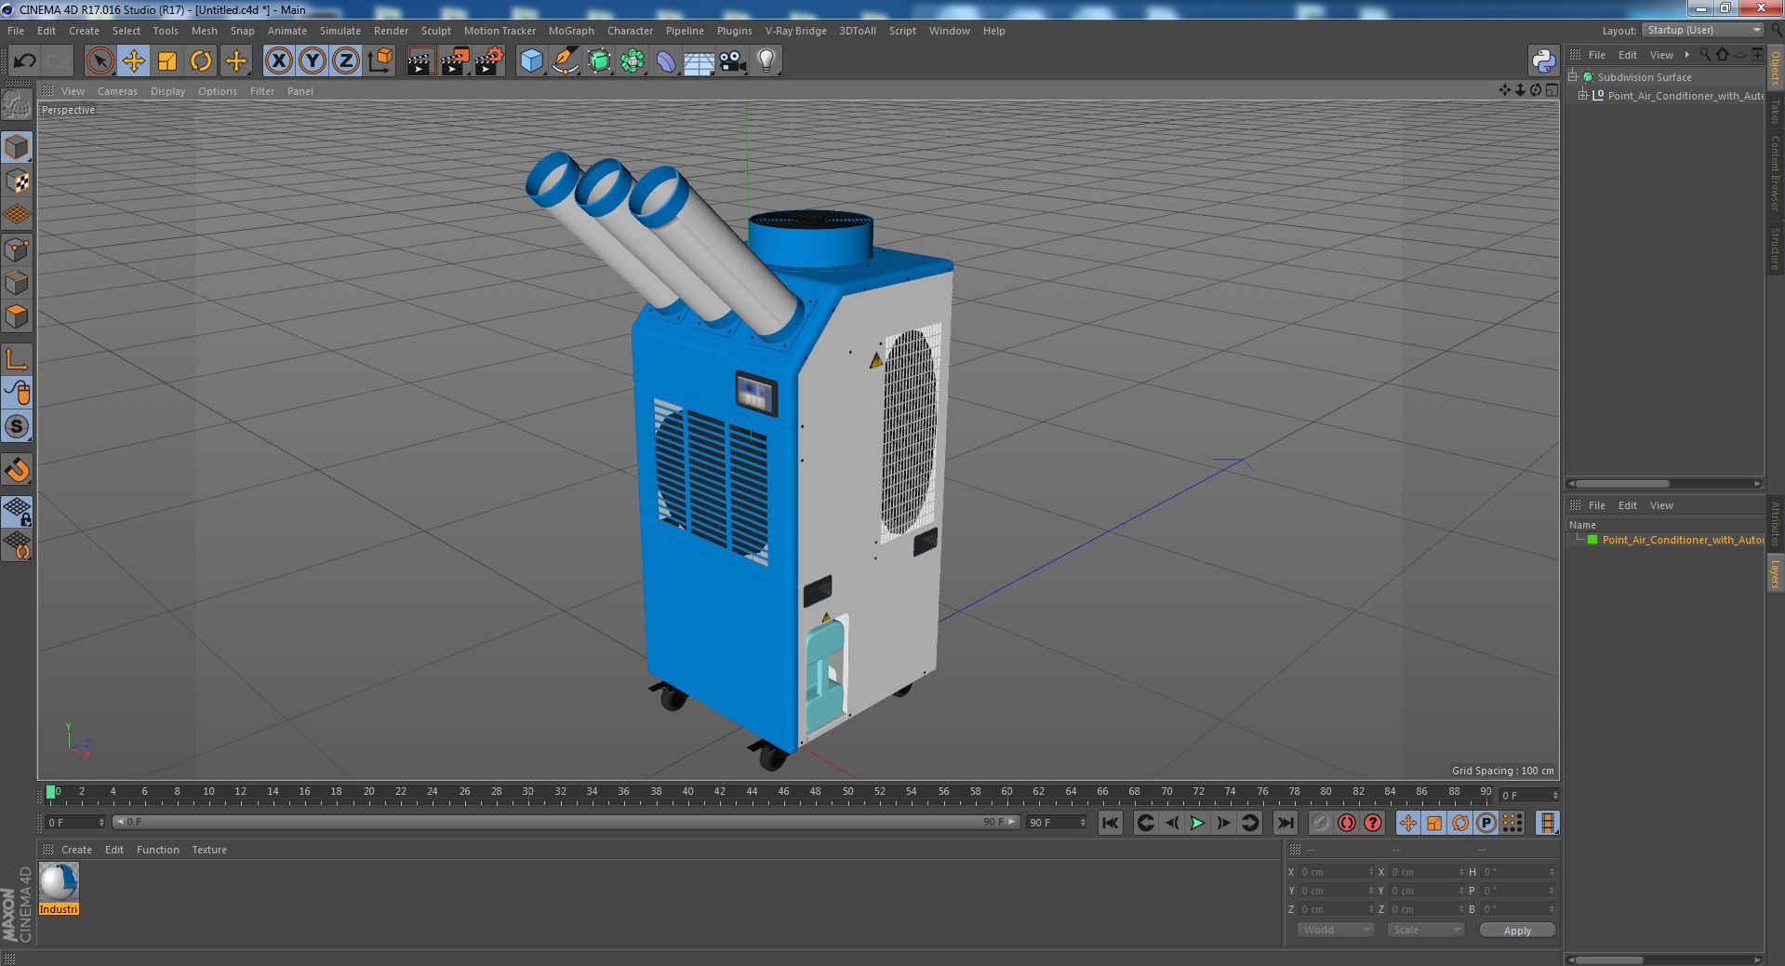1785x966 pixels.
Task: Toggle coordinate system icon
Action: coord(380,61)
